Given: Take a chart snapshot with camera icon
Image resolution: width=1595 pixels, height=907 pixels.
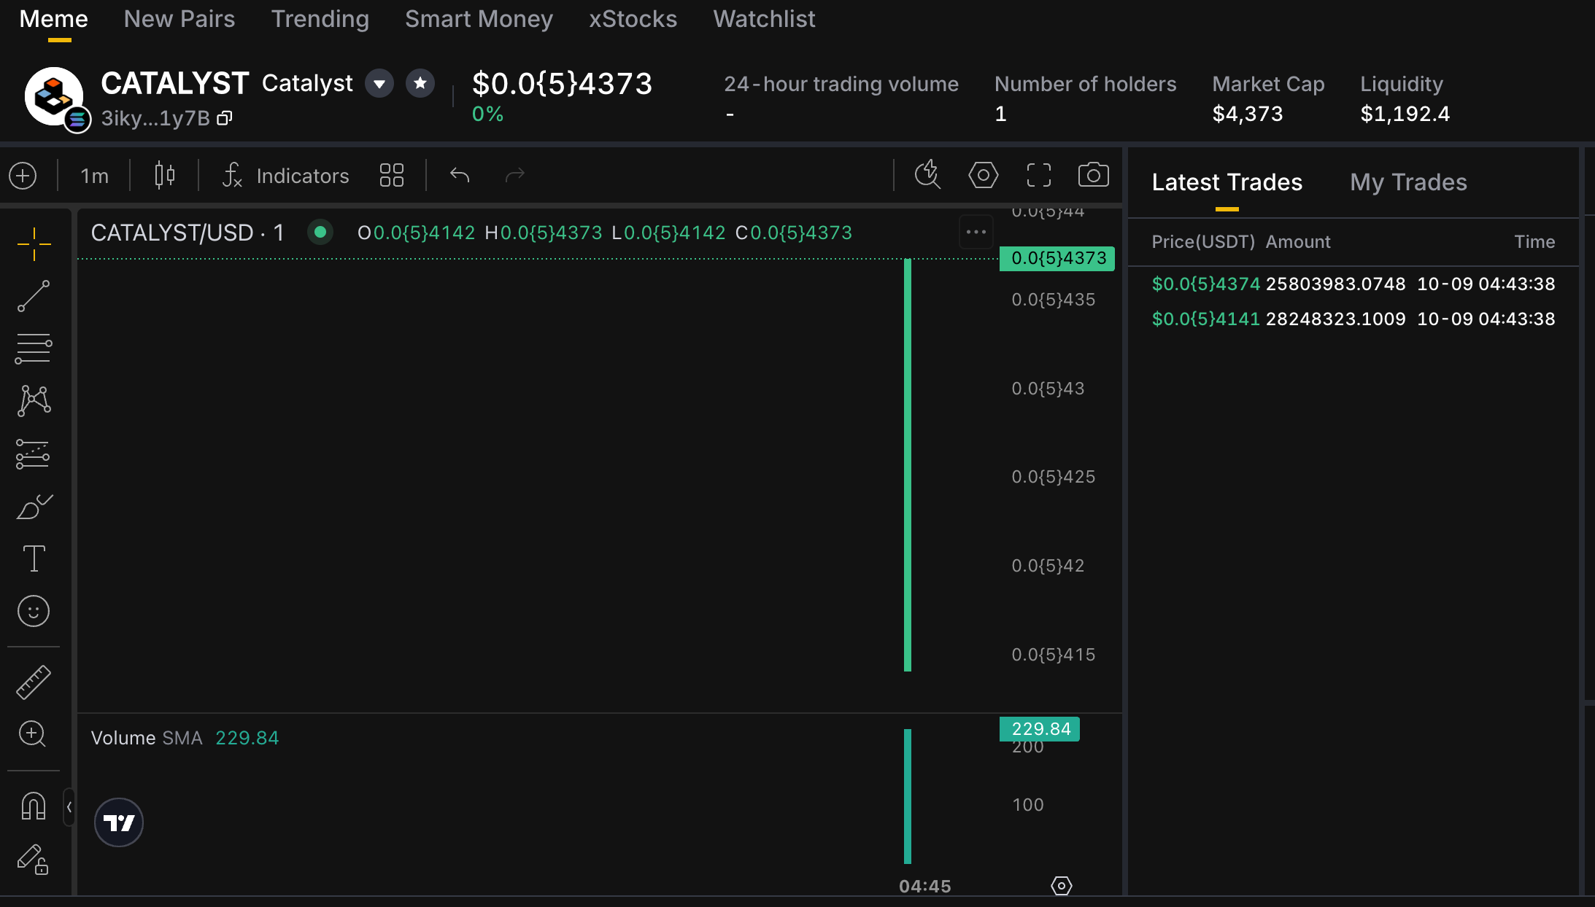Looking at the screenshot, I should [1093, 175].
